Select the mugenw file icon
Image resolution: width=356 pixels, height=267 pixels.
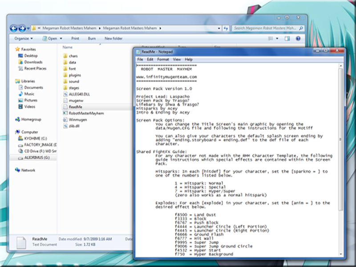pos(65,101)
